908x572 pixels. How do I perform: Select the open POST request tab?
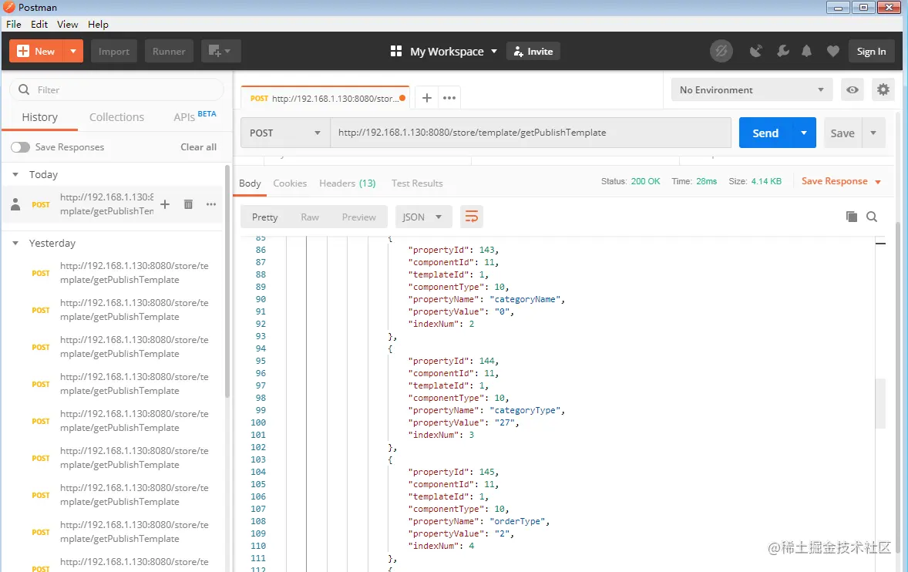click(325, 98)
